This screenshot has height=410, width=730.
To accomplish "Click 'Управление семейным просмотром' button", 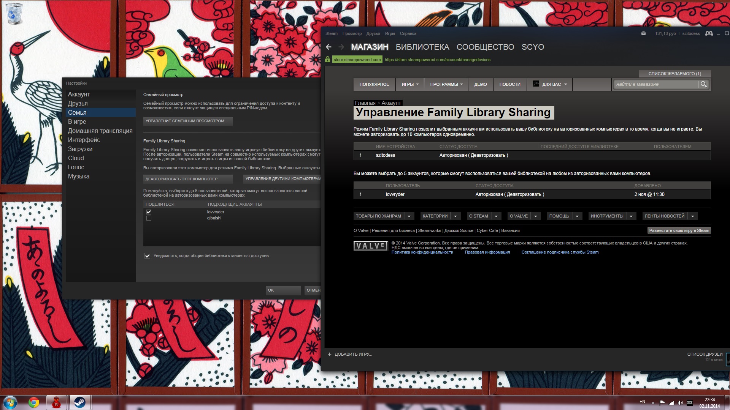I will pyautogui.click(x=188, y=121).
